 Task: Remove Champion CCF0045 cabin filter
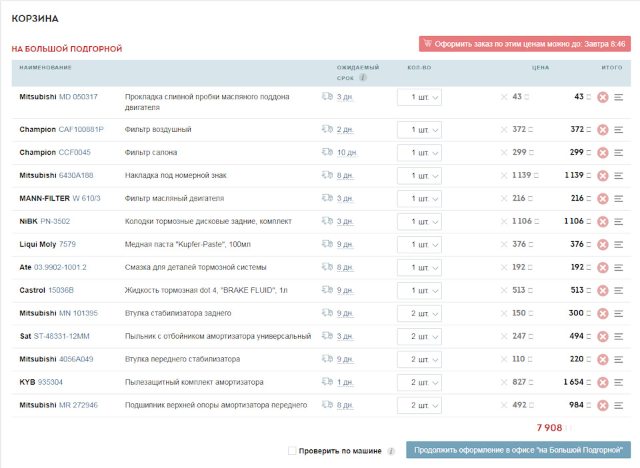tap(603, 153)
